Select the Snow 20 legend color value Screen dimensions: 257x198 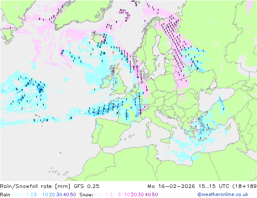pos(134,195)
